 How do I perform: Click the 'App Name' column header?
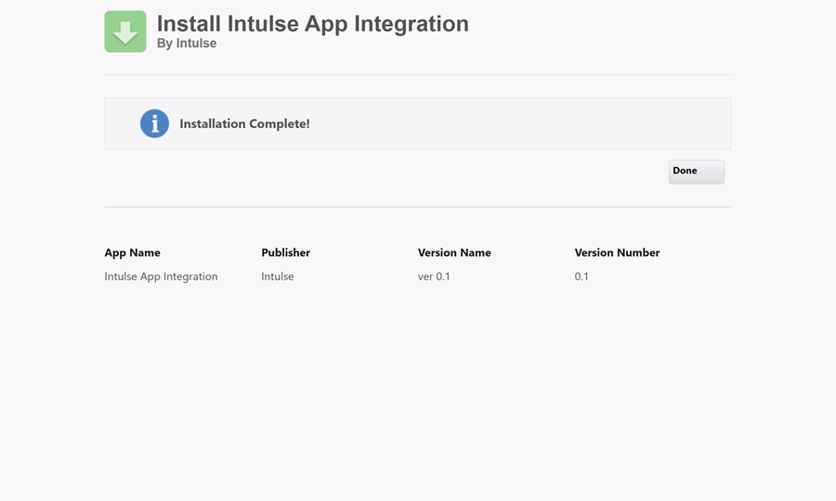132,253
